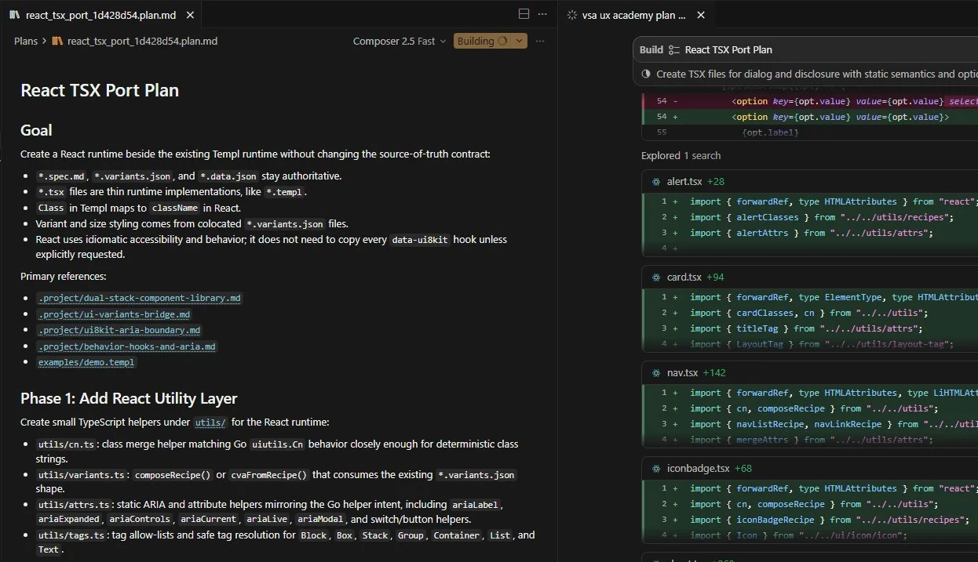Open the ui-variants-bridge.md reference link
Screen dimensions: 978x562
click(x=114, y=314)
